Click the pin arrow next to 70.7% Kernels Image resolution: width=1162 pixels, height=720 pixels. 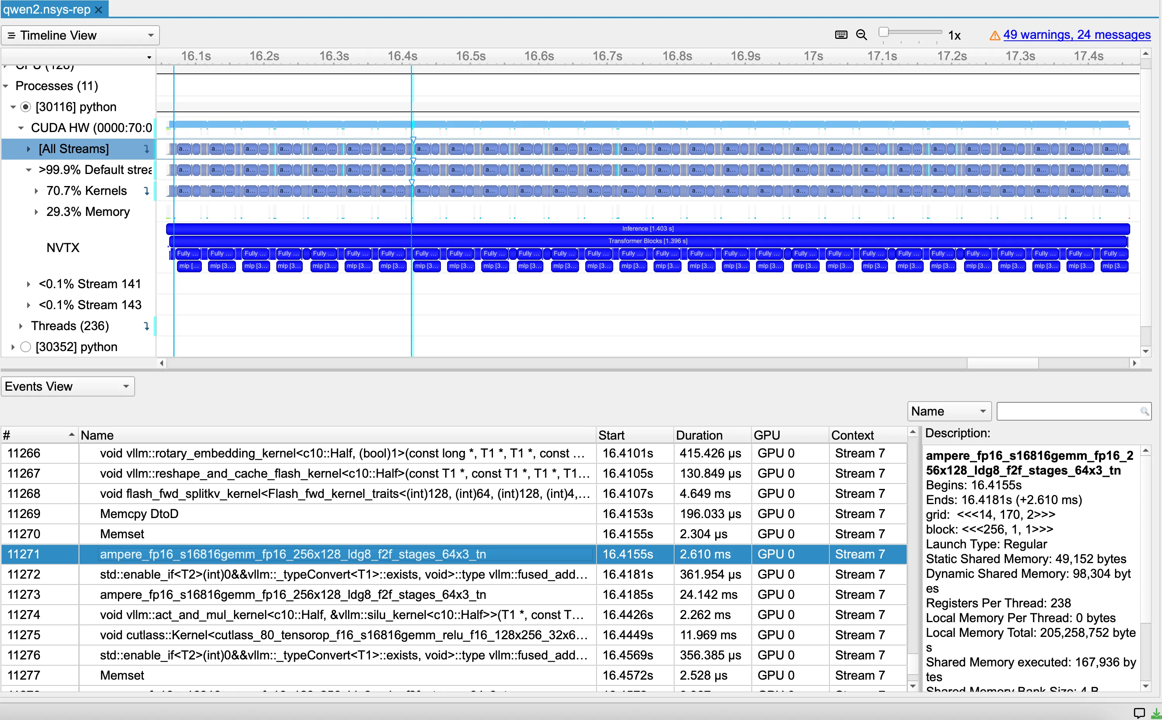pyautogui.click(x=147, y=191)
